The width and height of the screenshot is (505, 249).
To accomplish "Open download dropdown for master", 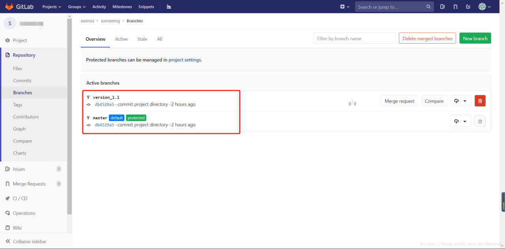I will (460, 121).
